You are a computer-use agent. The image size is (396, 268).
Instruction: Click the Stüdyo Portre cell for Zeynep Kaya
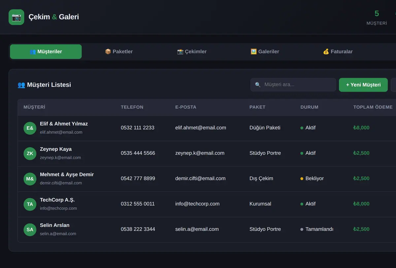pyautogui.click(x=265, y=153)
